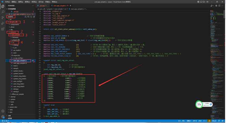This screenshot has width=226, height=123.
Task: Click Win32 configuration in status bar
Action: tap(214, 121)
